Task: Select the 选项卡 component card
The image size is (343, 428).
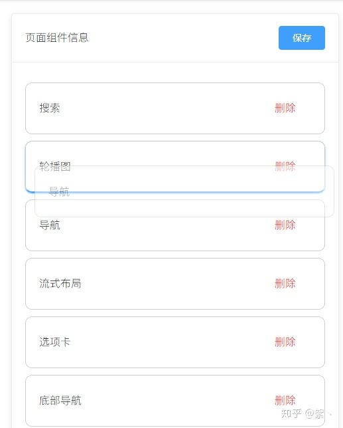Action: [x=175, y=342]
